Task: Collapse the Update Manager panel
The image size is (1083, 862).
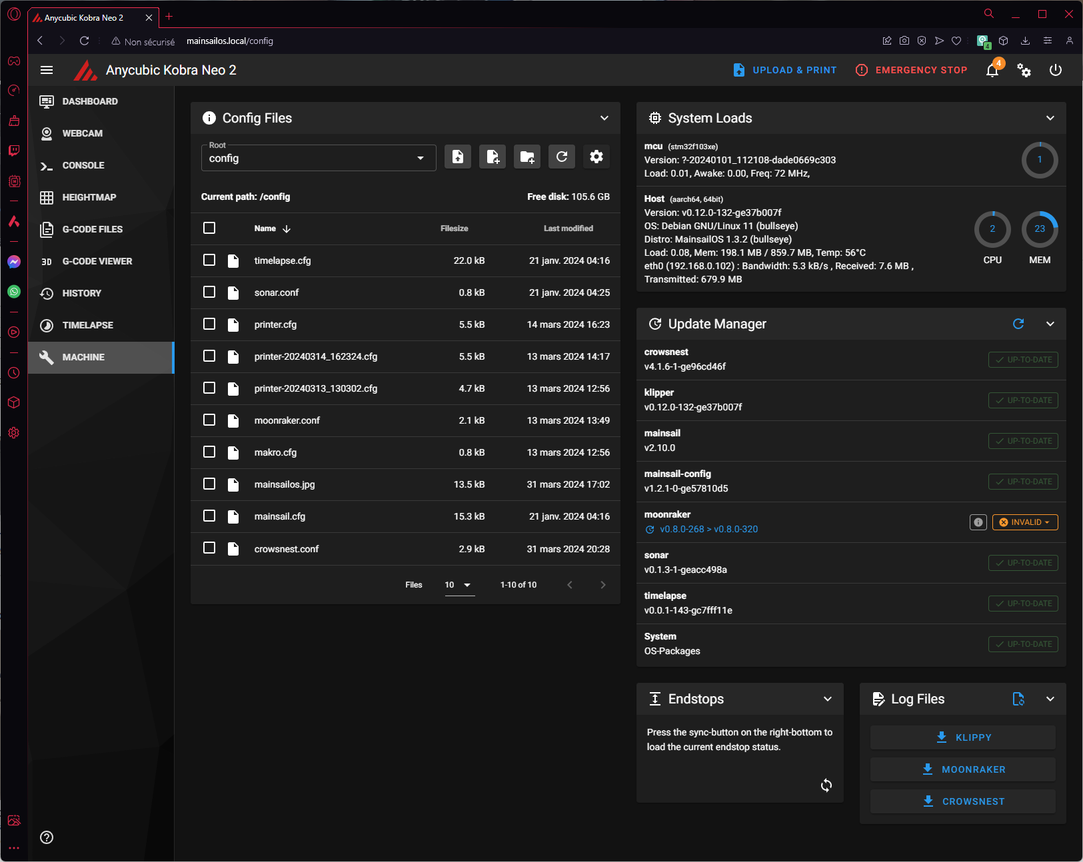Action: click(x=1050, y=324)
